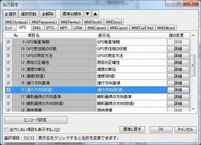Click 標準に戻す button
The width and height of the screenshot is (201, 145).
click(132, 129)
